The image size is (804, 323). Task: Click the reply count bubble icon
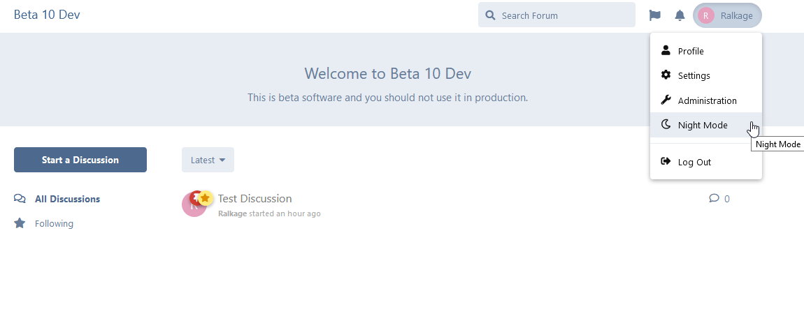click(x=714, y=198)
